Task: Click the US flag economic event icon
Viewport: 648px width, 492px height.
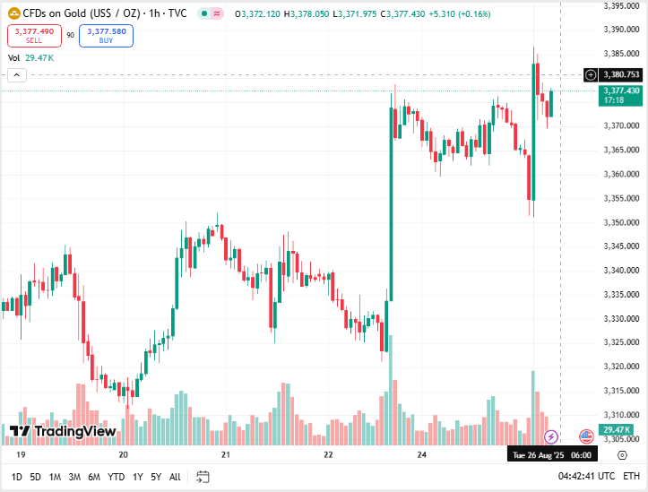Action: point(586,436)
